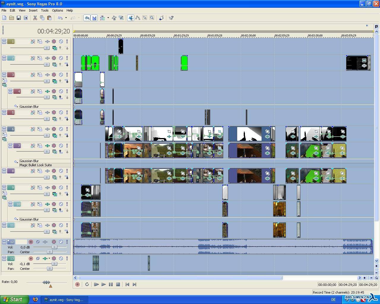This screenshot has height=304, width=380.
Task: Click the timeline horizontal scrollbar thumb
Action: point(180,278)
